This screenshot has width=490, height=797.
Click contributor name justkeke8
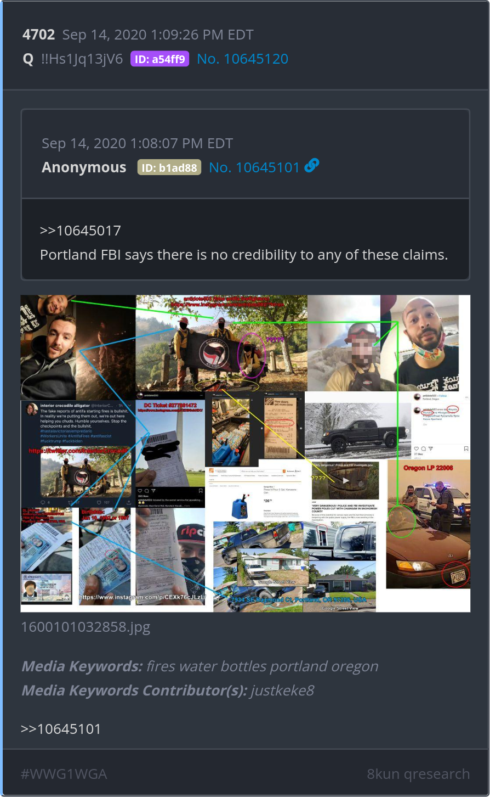click(x=282, y=691)
